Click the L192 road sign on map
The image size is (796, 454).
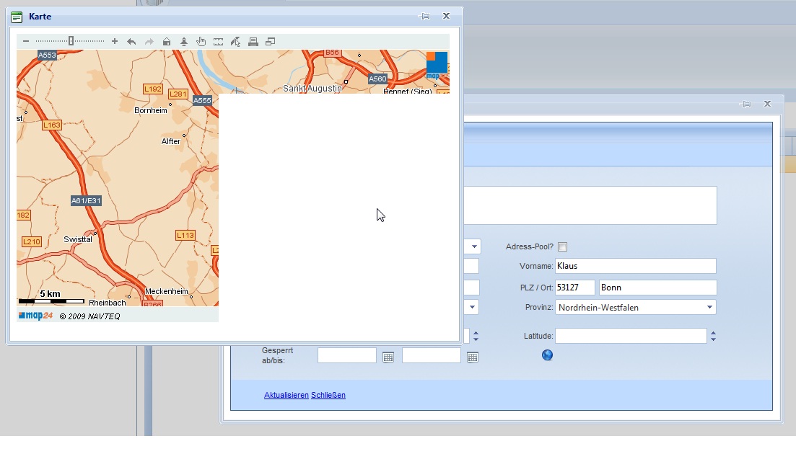[153, 89]
